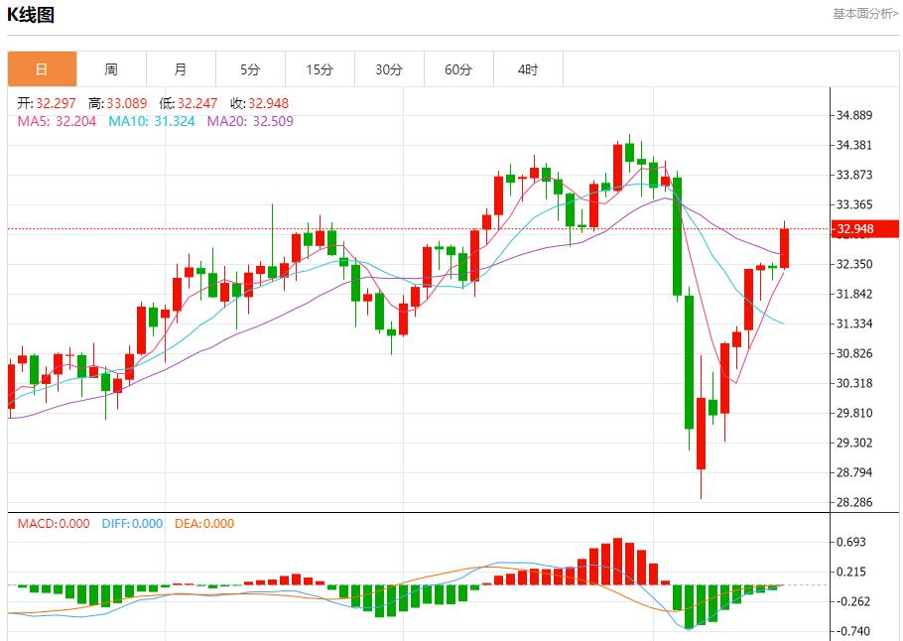The height and width of the screenshot is (641, 903).
Task: Click the DIFF value label
Action: (x=133, y=522)
